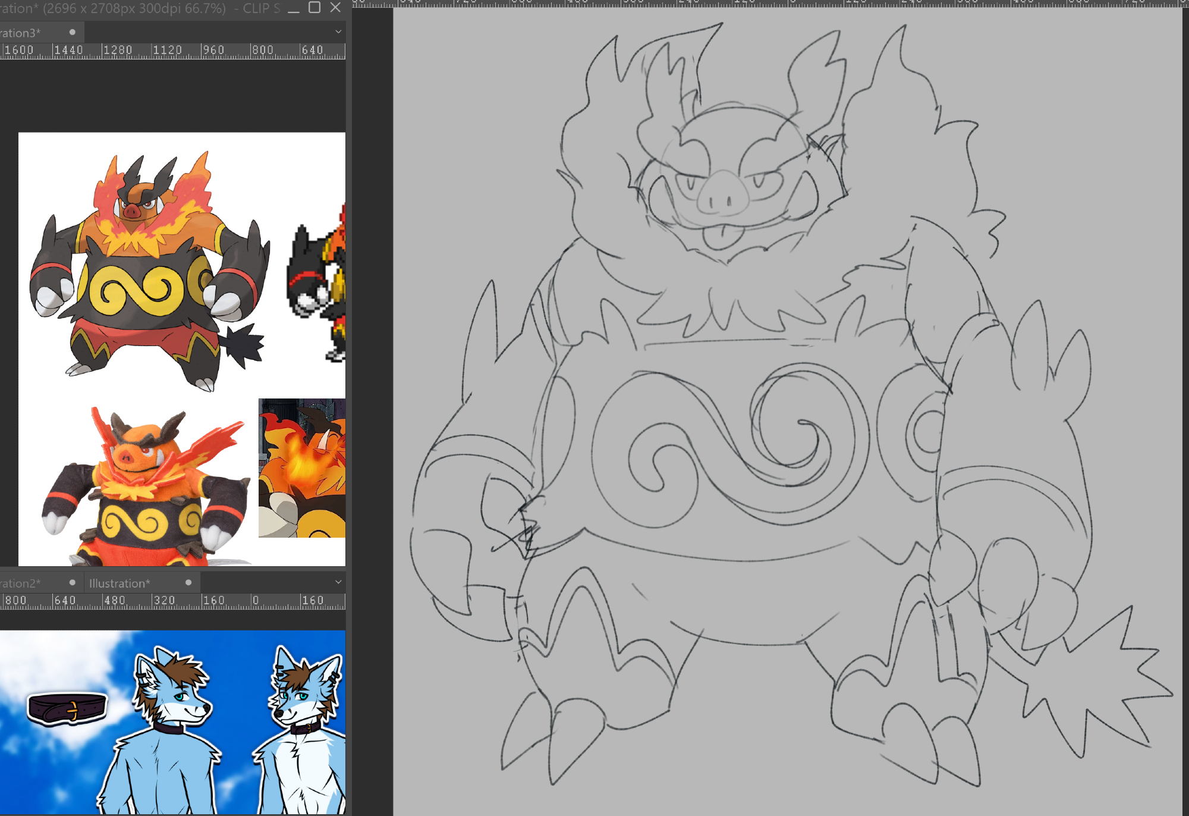Click the upper ruler at 1120 mark
This screenshot has height=816, width=1189.
pos(167,51)
